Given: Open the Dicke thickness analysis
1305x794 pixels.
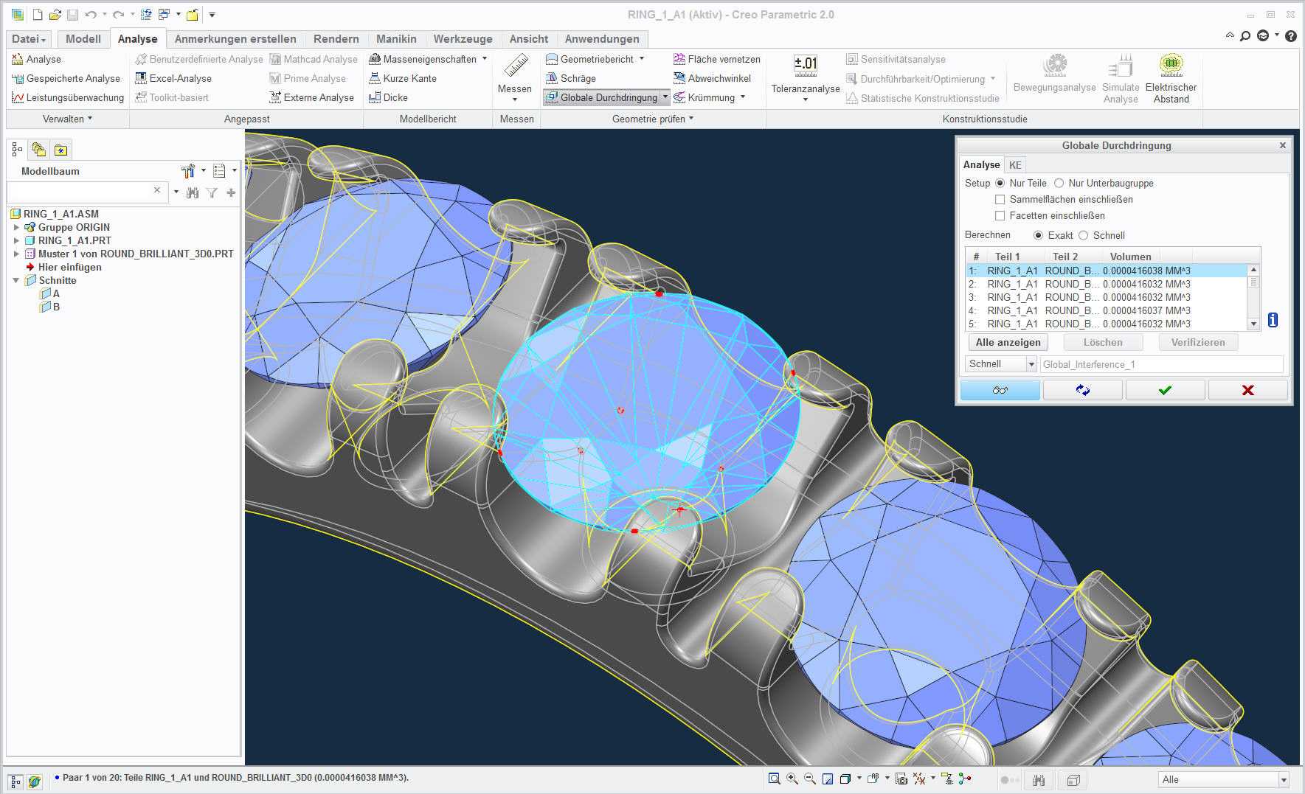Looking at the screenshot, I should point(388,97).
